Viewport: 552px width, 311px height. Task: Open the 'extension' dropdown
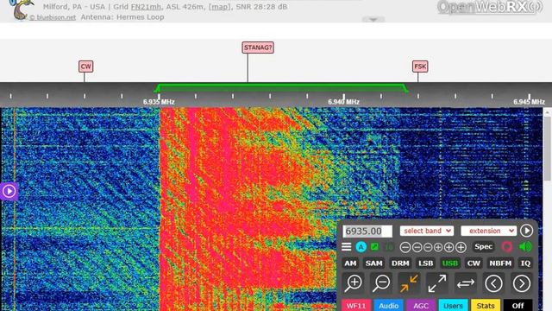pyautogui.click(x=488, y=231)
